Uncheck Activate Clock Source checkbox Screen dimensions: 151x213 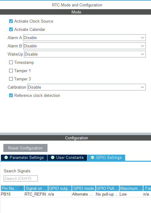coord(11,21)
